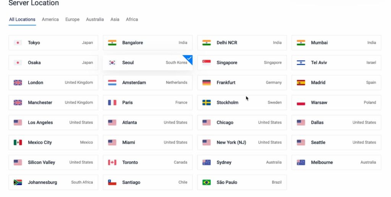
Task: Pick the Silicon Valley location card
Action: tap(53, 162)
